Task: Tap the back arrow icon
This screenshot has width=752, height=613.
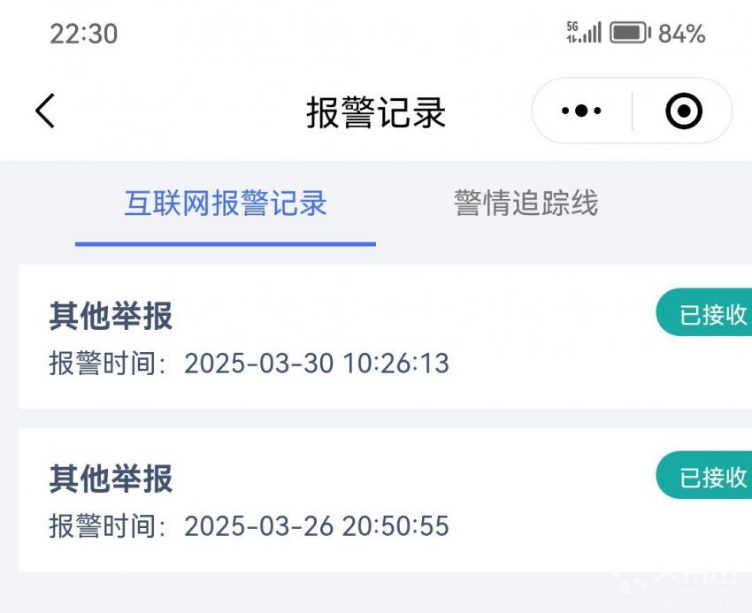Action: 45,111
